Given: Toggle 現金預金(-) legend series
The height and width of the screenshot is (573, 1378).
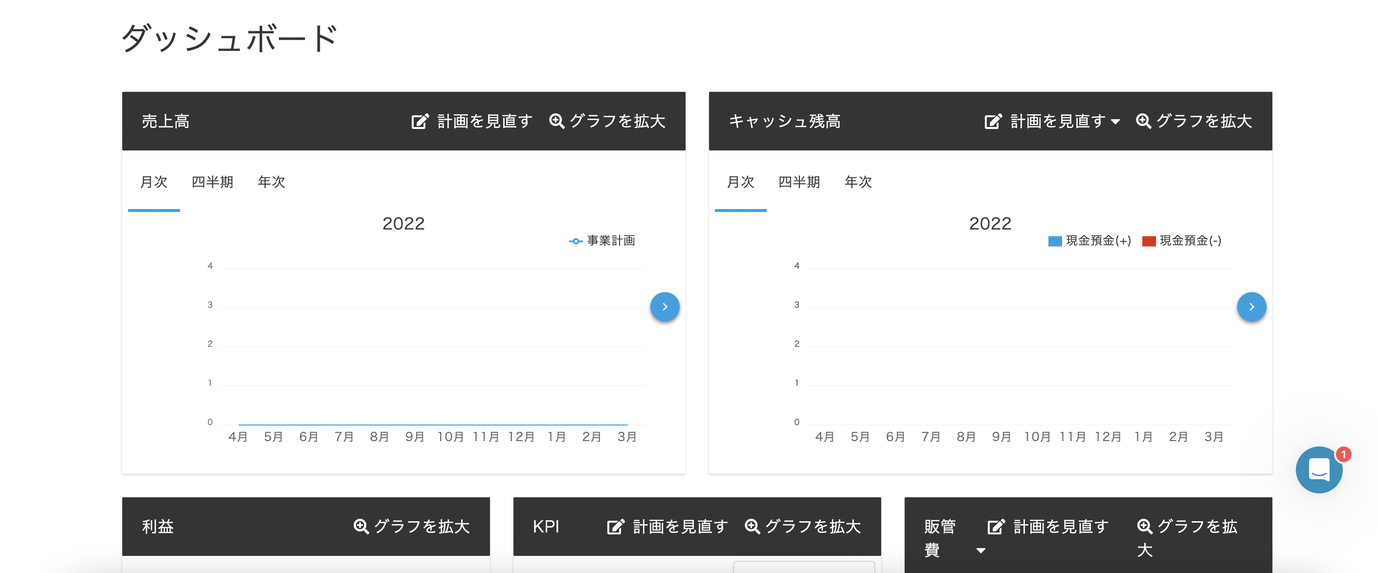Looking at the screenshot, I should coord(1182,241).
